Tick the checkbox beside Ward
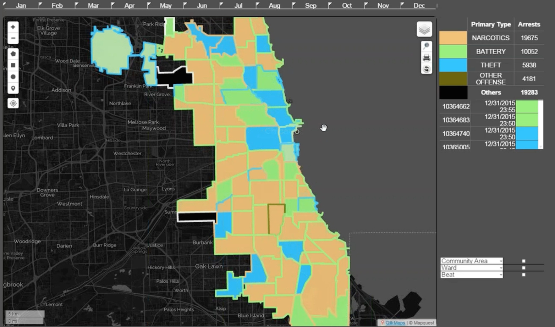Screen dimensions: 555x327 pyautogui.click(x=523, y=268)
